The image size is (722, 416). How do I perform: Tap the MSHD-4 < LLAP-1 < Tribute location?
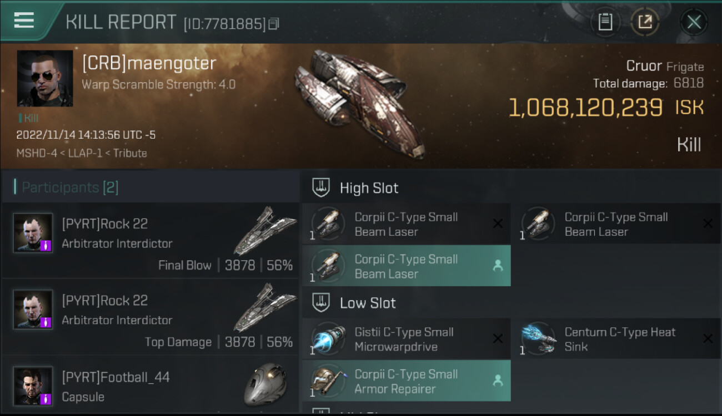click(x=82, y=153)
